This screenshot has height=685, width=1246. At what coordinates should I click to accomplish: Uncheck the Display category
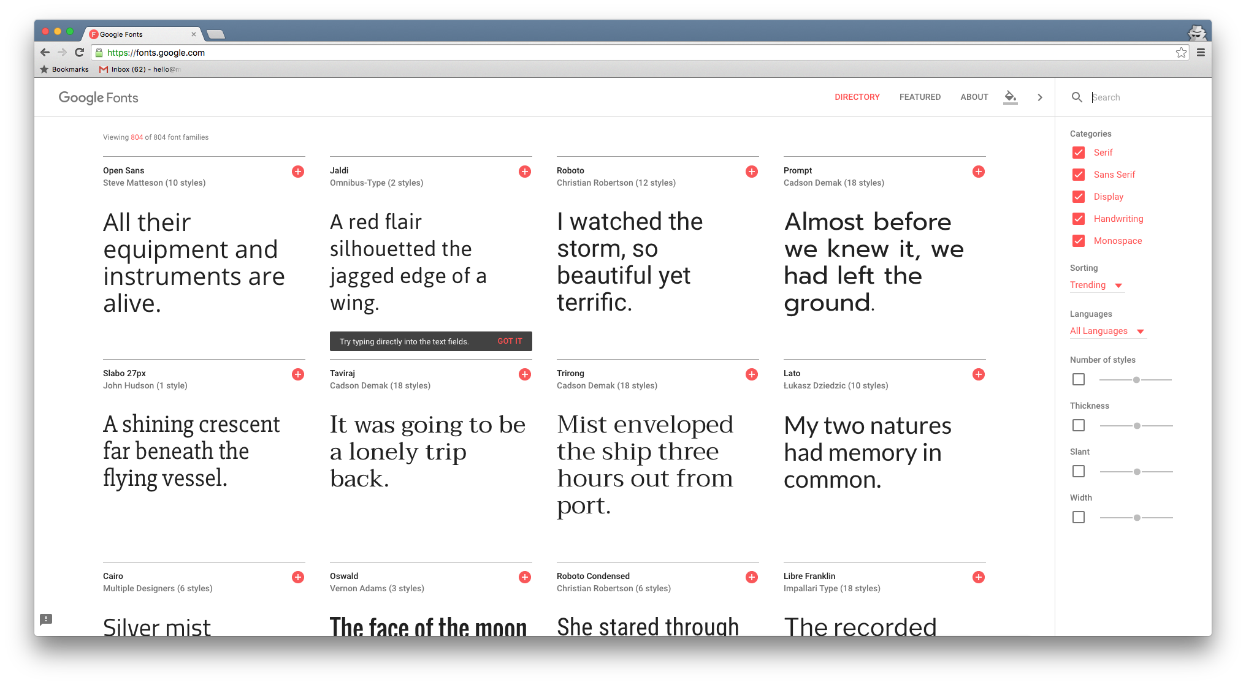click(x=1079, y=197)
